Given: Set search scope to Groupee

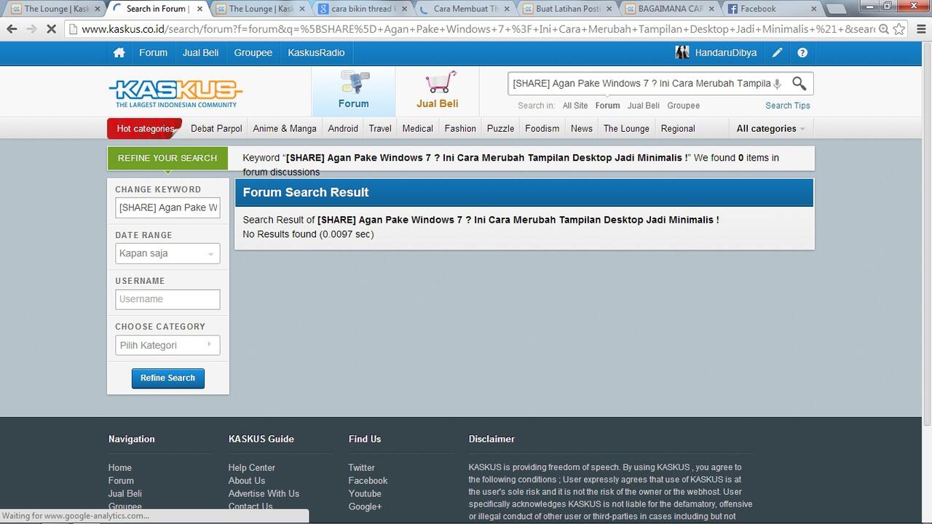Looking at the screenshot, I should point(684,106).
